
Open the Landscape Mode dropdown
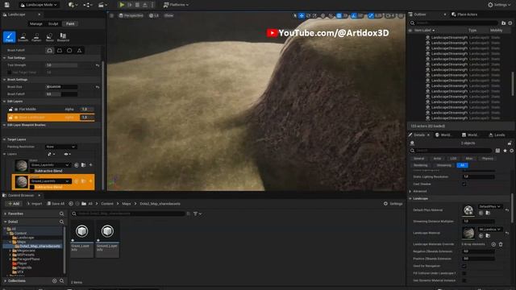(39, 5)
